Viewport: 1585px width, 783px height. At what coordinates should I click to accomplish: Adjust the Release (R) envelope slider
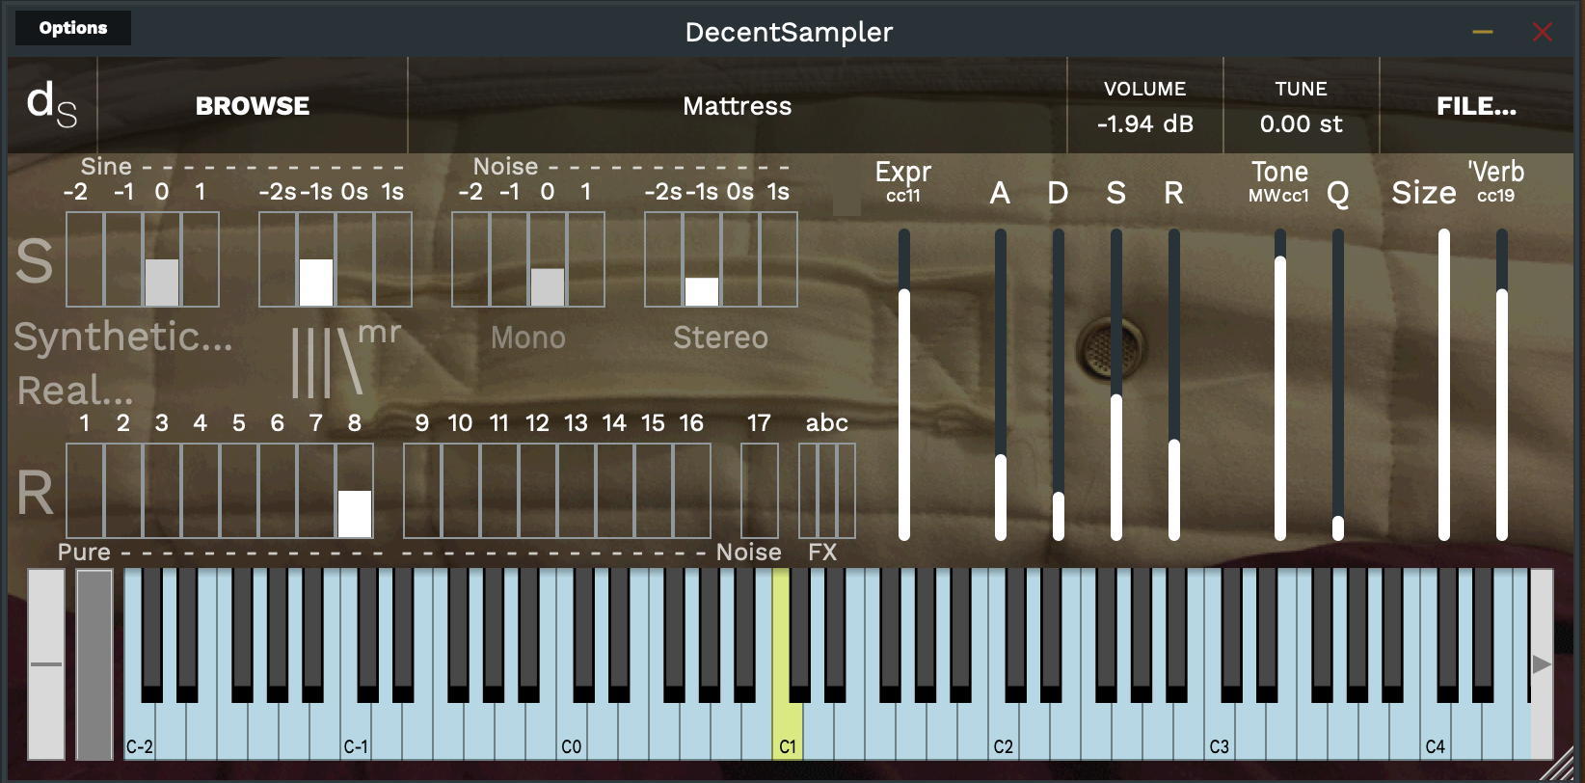(1174, 384)
